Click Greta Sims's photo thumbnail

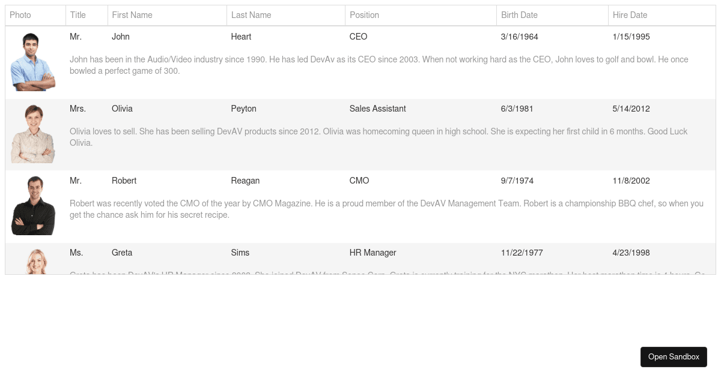(33, 262)
